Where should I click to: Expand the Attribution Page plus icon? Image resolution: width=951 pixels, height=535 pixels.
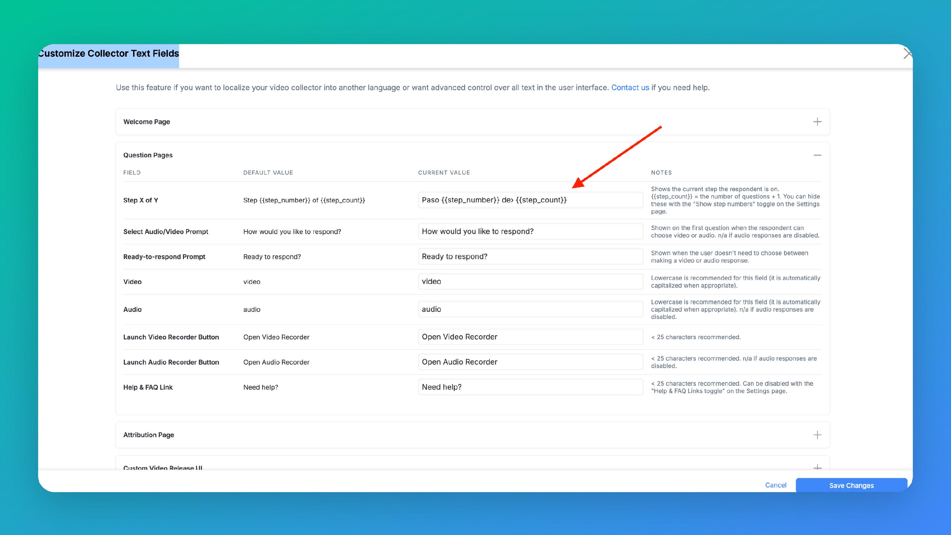817,435
